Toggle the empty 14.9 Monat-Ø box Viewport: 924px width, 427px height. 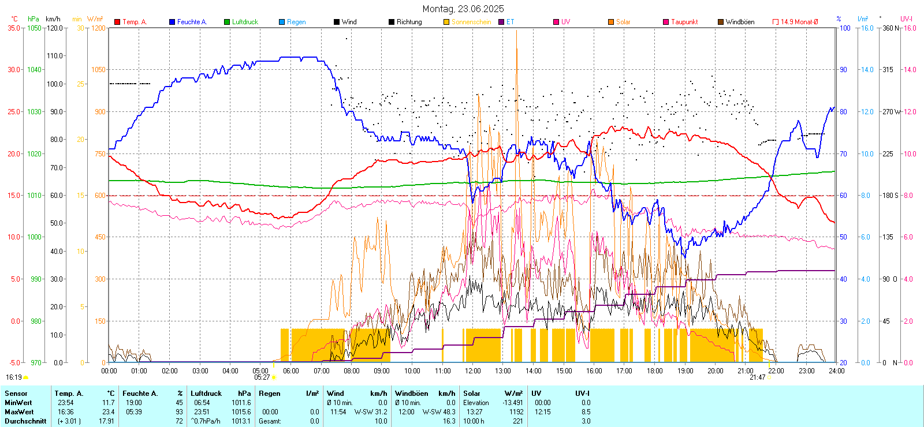click(x=776, y=22)
